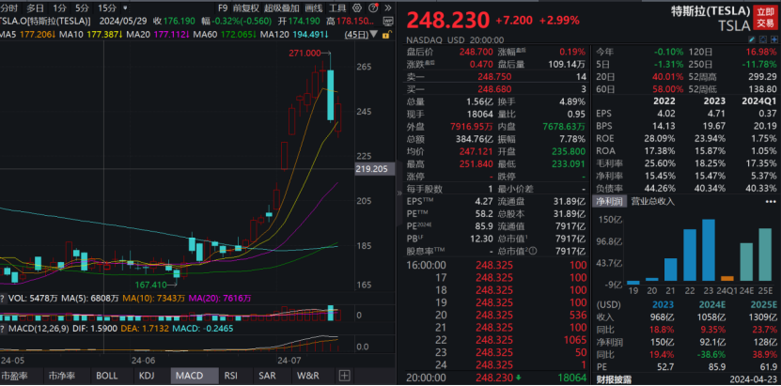Switch to 营业总收入 chart tab
Screen dimensions: 781x386
[652, 202]
